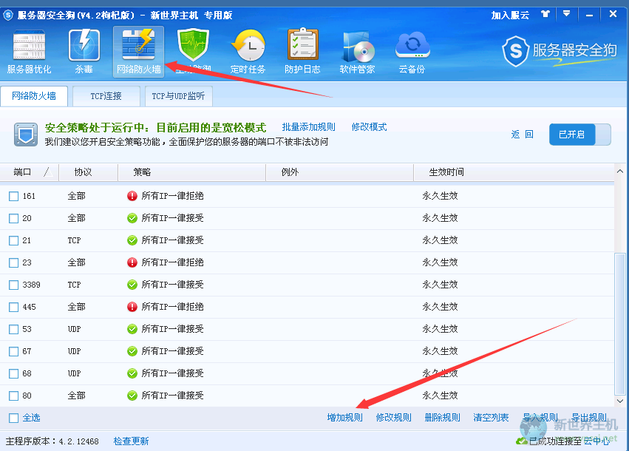
Task: Click green accept icon on port 3389 row
Action: [x=132, y=285]
